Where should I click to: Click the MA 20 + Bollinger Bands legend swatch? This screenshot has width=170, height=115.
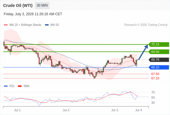coord(6,25)
